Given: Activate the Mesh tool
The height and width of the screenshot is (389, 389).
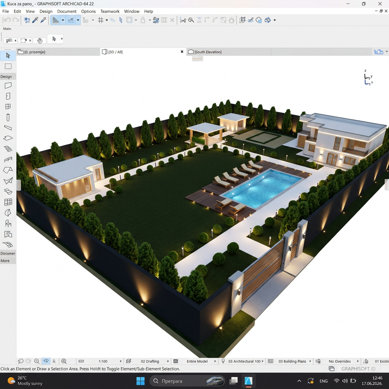Looking at the screenshot, I should 8,245.
